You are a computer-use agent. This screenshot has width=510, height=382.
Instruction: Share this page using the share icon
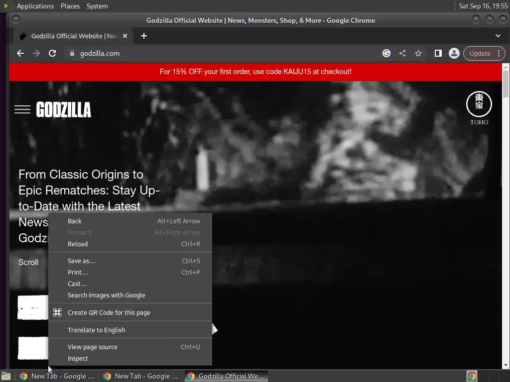coord(402,53)
